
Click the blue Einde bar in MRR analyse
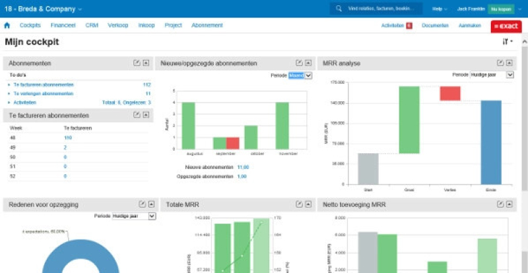click(x=491, y=142)
